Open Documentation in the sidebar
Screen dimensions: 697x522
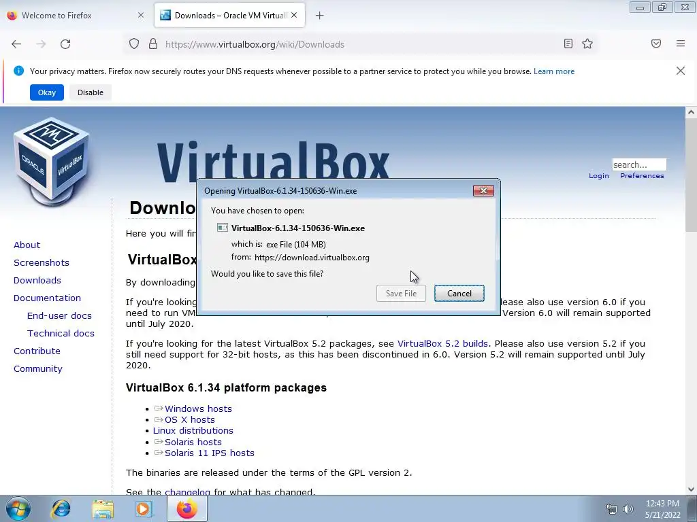tap(47, 298)
